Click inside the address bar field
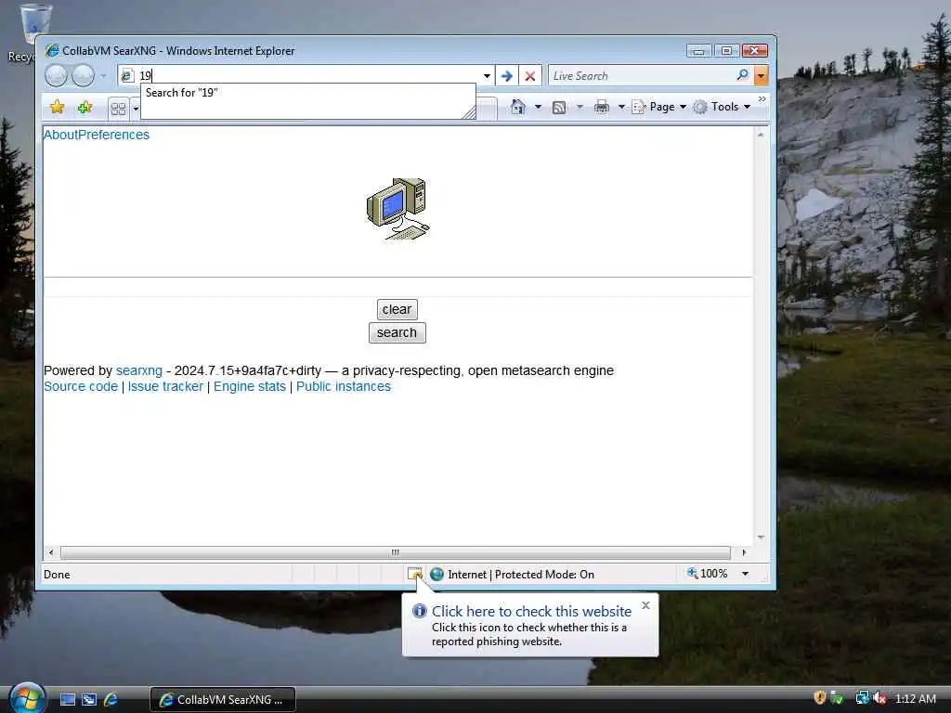The height and width of the screenshot is (713, 951). click(x=306, y=76)
